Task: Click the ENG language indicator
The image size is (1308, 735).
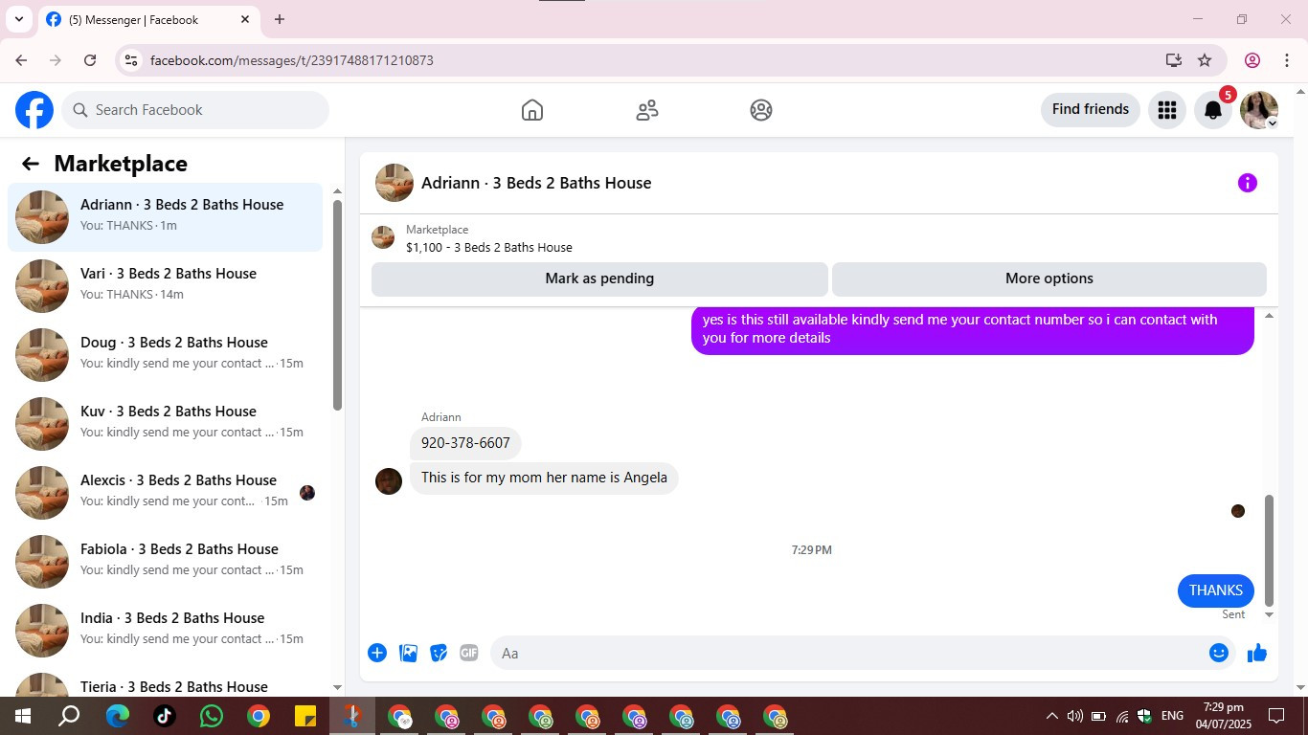Action: 1172,716
